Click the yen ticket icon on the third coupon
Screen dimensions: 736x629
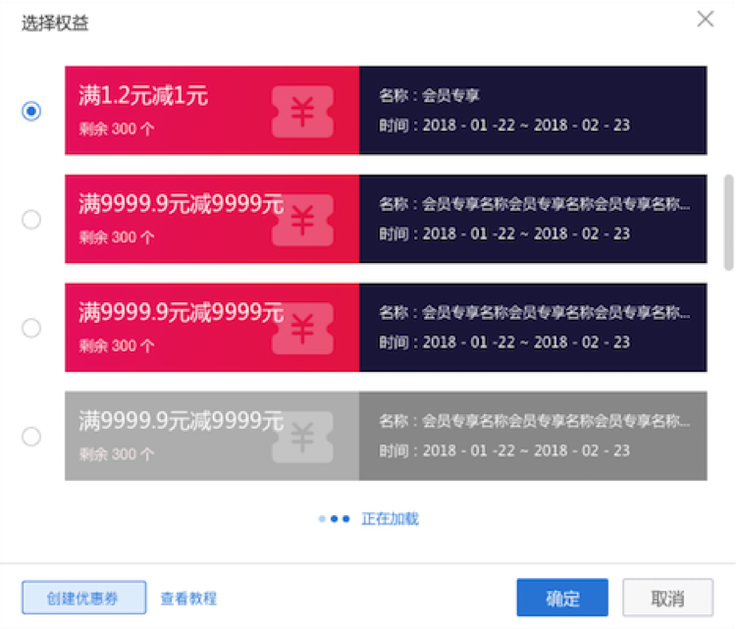(302, 329)
